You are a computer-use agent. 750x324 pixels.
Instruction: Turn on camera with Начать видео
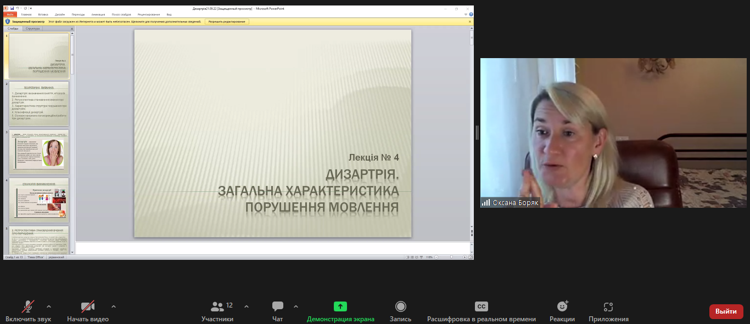point(88,306)
